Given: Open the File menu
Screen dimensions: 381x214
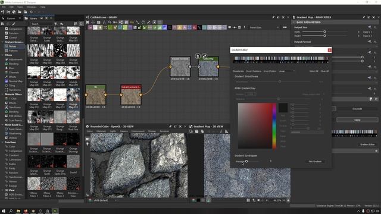Looking at the screenshot, I should pyautogui.click(x=4, y=7).
